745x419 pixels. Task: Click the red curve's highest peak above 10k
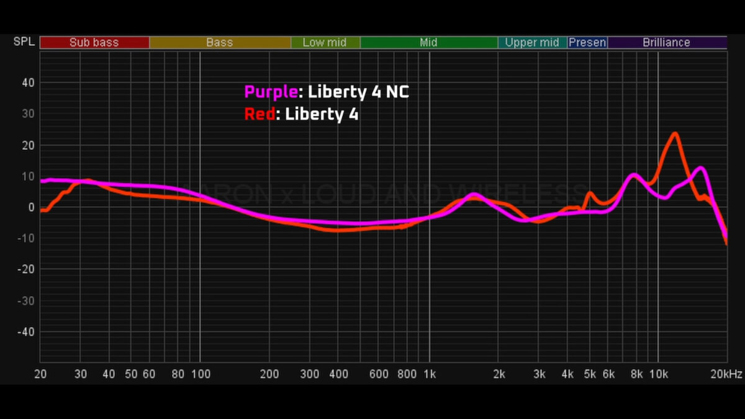click(675, 133)
